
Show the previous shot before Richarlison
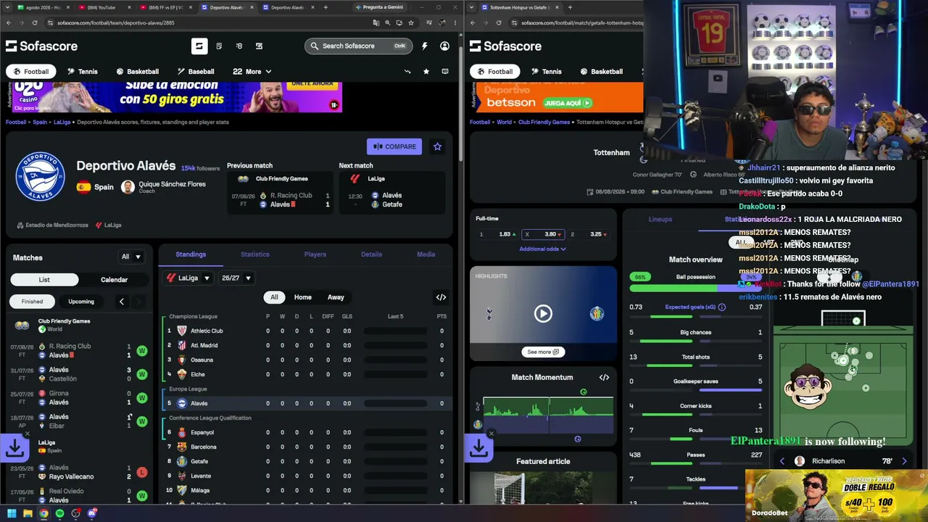pos(782,461)
